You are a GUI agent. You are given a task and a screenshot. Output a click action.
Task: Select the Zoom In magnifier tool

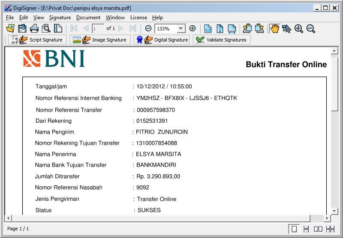tap(298, 29)
